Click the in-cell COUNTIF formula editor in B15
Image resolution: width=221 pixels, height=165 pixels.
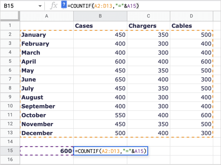(x=111, y=151)
